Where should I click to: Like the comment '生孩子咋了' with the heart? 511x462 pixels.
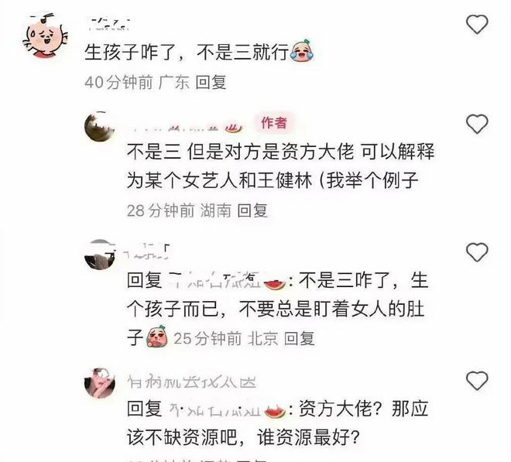[477, 25]
